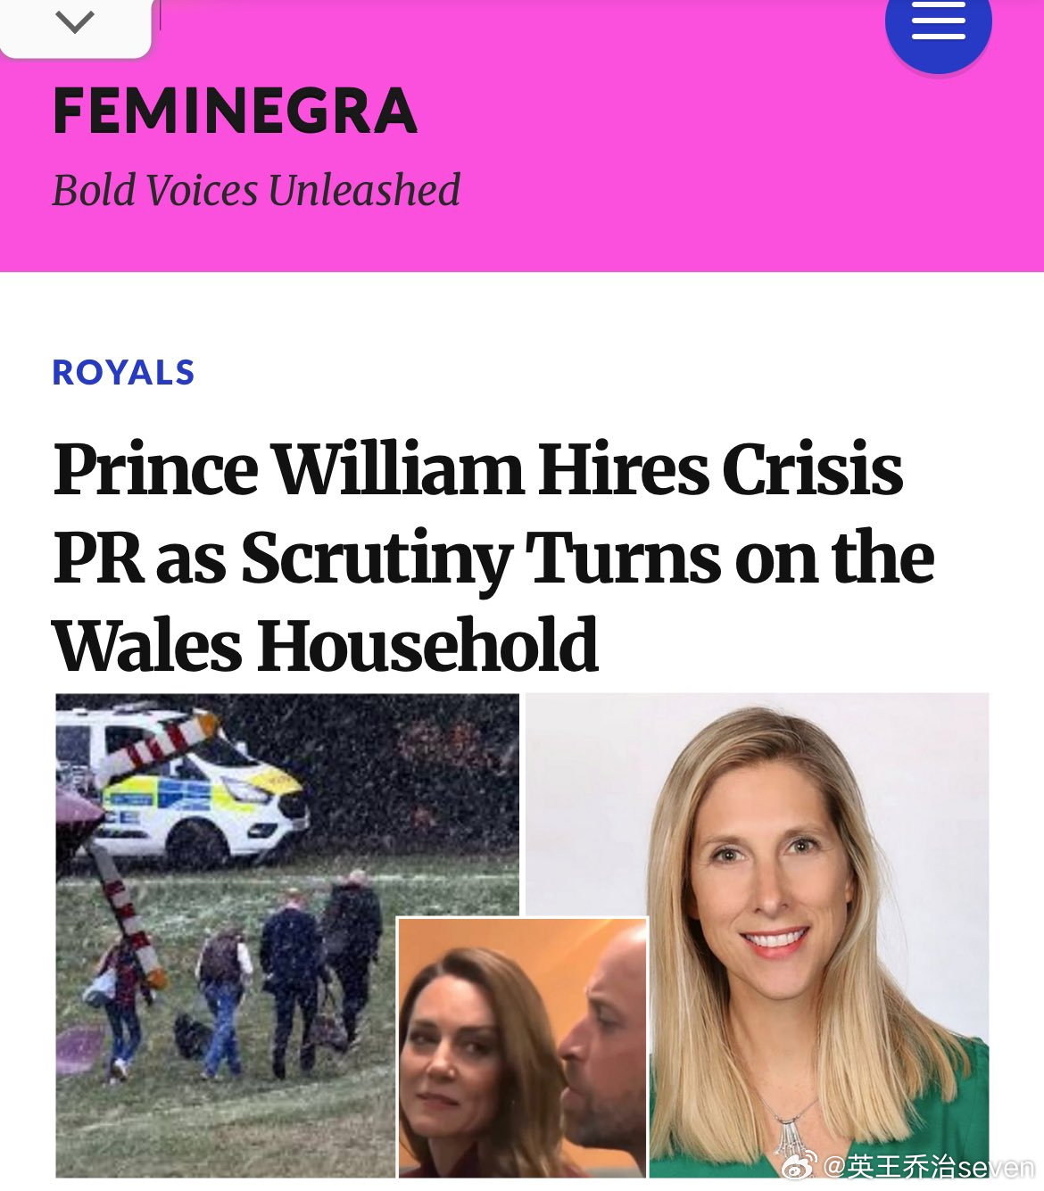Viewport: 1044px width, 1191px height.
Task: Go to the FEMINEGRA homepage title
Action: pyautogui.click(x=236, y=112)
